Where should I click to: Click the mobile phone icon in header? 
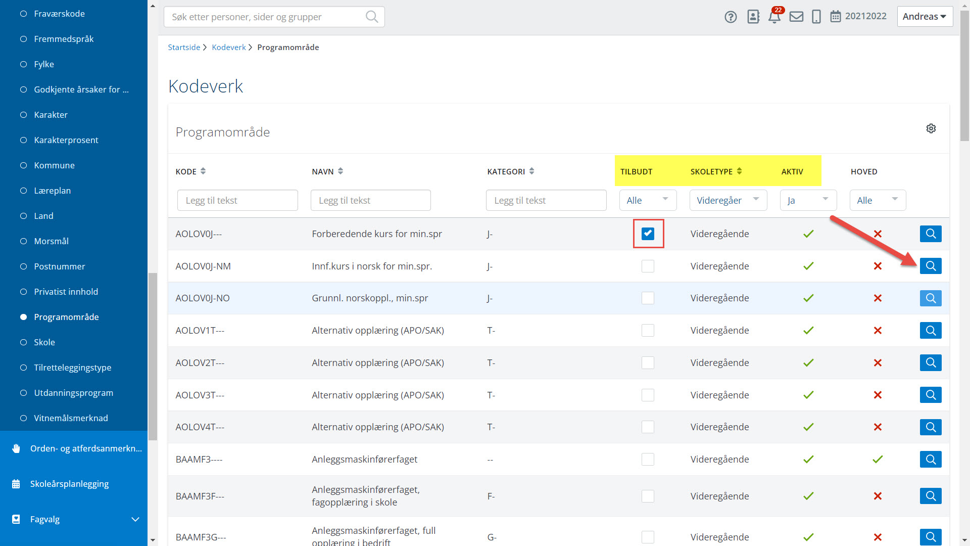coord(816,17)
